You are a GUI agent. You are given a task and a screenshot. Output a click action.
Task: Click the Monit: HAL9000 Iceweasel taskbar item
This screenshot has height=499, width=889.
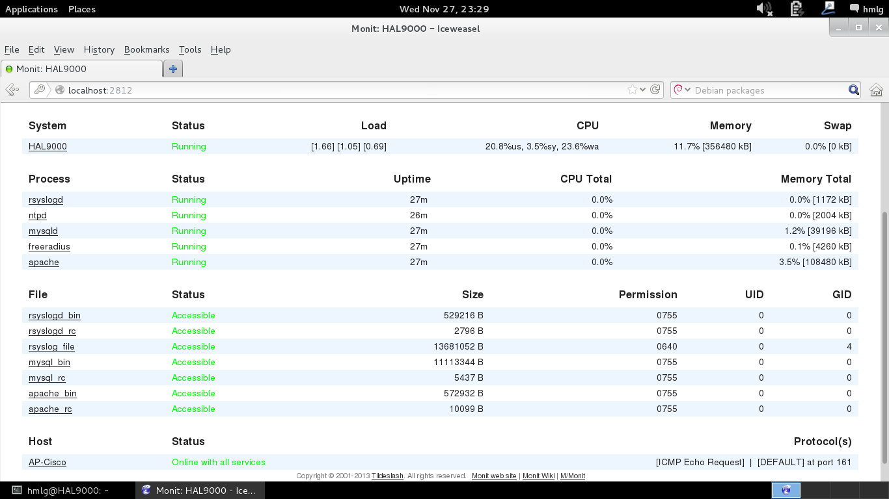[200, 491]
